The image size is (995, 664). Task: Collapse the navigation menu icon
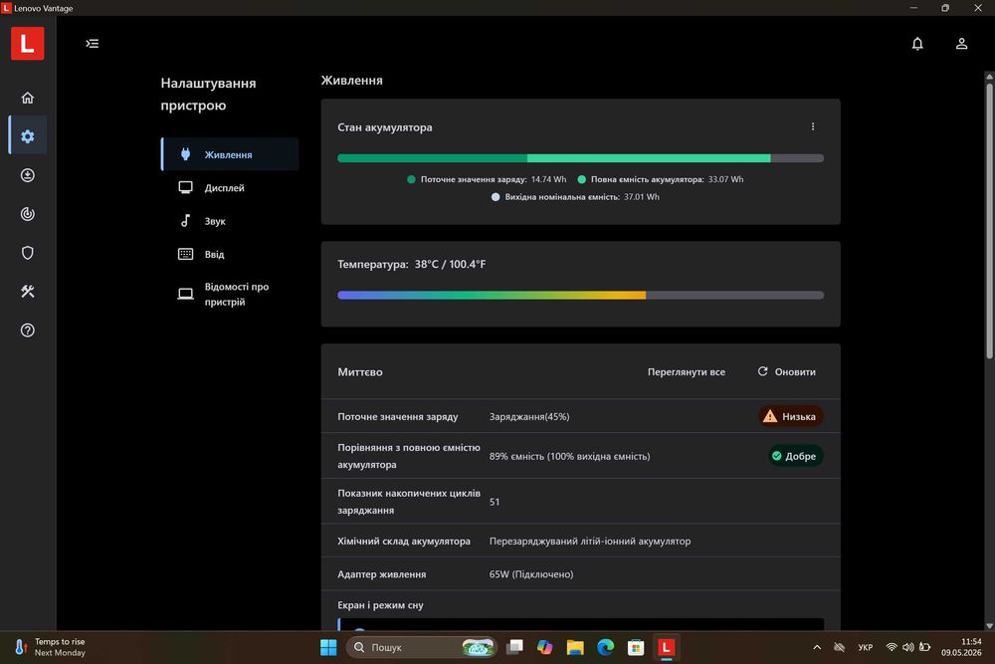[x=92, y=43]
